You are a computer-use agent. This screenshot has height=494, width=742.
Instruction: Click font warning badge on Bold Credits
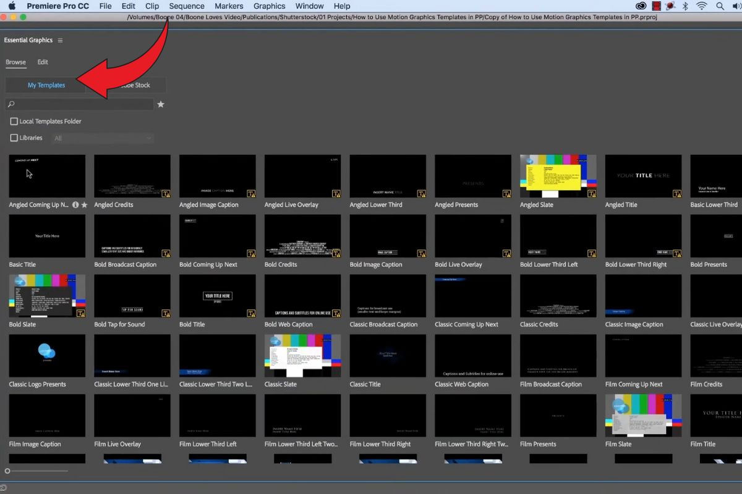coord(336,253)
